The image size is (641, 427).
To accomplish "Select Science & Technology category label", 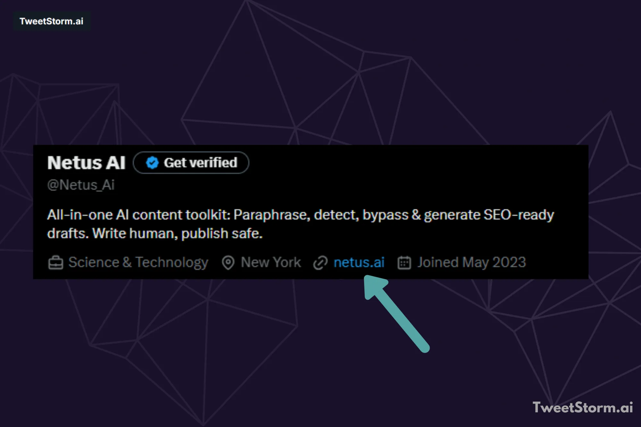I will 138,262.
